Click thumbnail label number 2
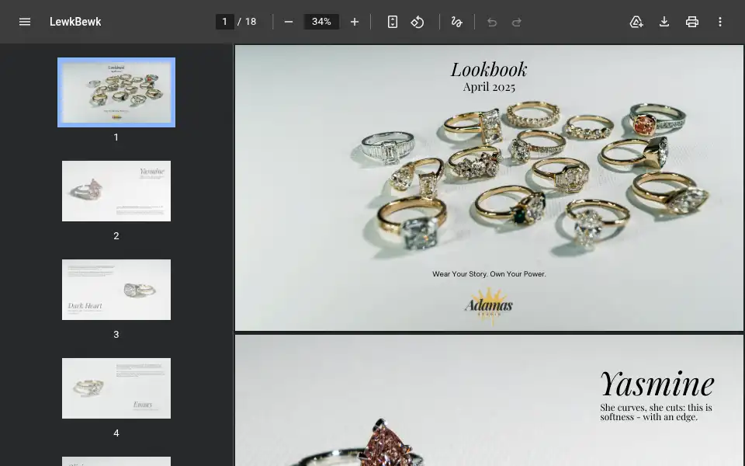 coord(116,236)
